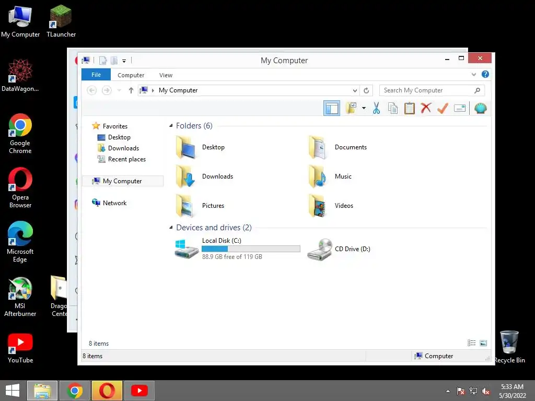This screenshot has height=401, width=535.
Task: Click the Paste clipboard icon
Action: point(410,108)
